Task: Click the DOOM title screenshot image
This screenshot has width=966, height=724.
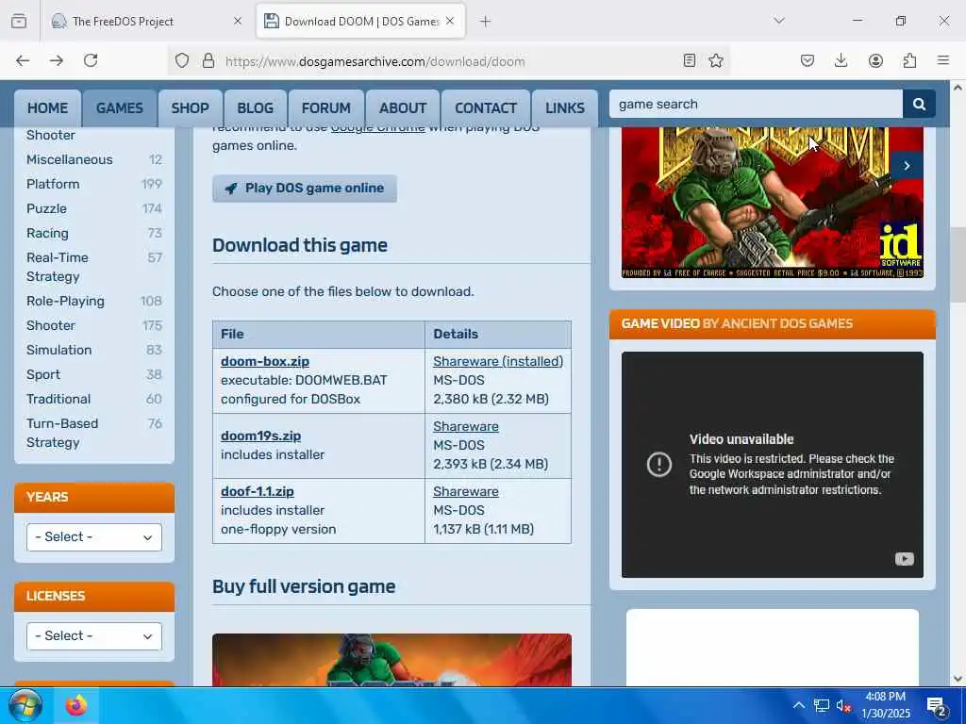Action: click(772, 203)
